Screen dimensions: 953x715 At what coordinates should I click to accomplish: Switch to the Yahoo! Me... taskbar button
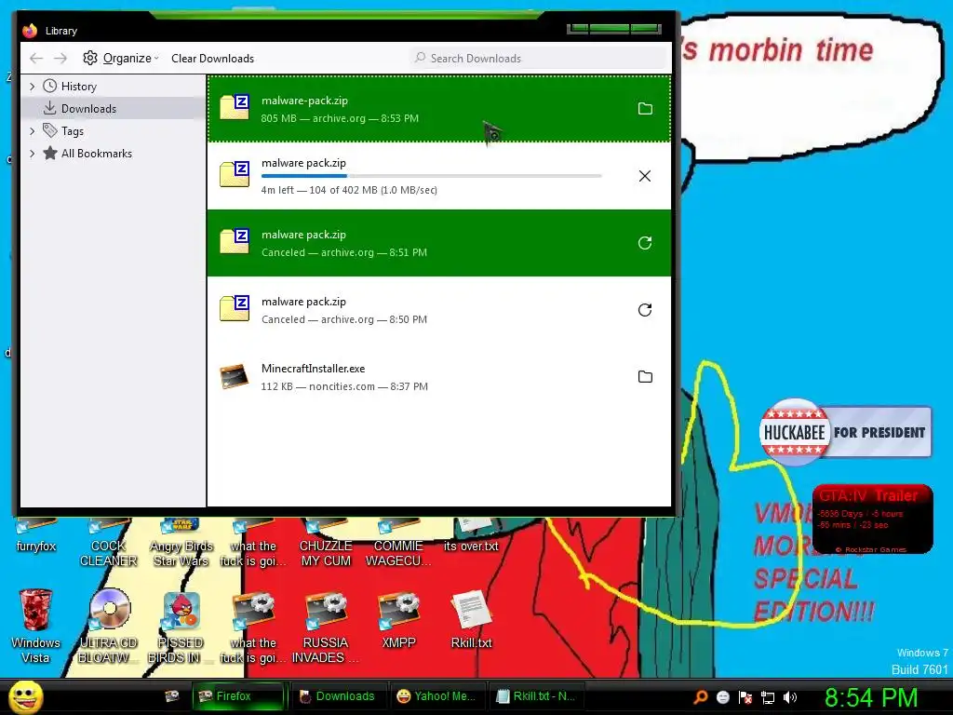436,696
